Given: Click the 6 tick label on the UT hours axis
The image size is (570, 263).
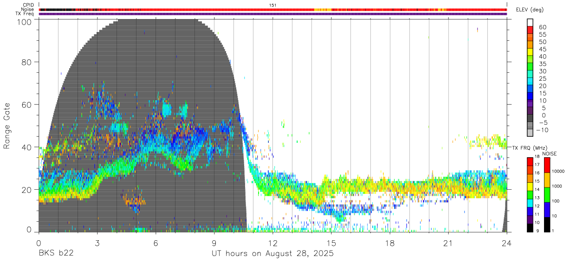Looking at the screenshot, I should [155, 243].
